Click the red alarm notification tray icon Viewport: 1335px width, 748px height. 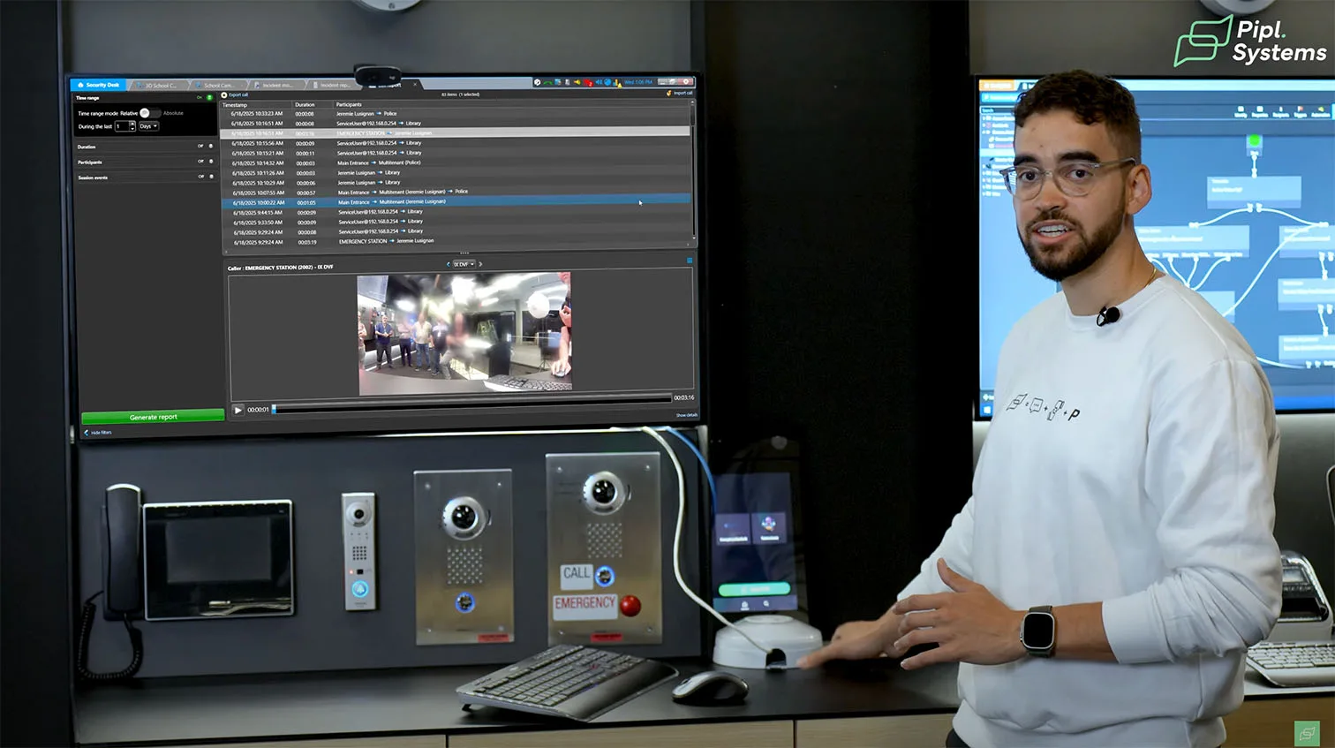click(x=588, y=83)
